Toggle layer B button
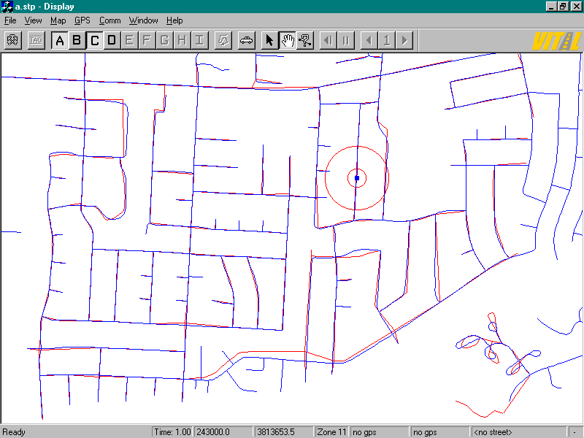 pos(77,40)
